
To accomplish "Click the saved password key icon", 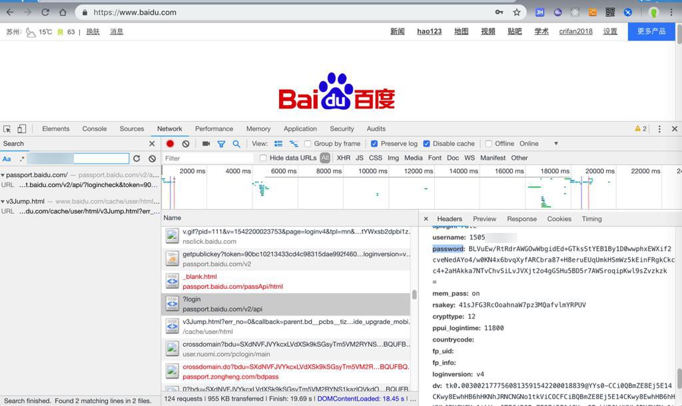I will (499, 12).
